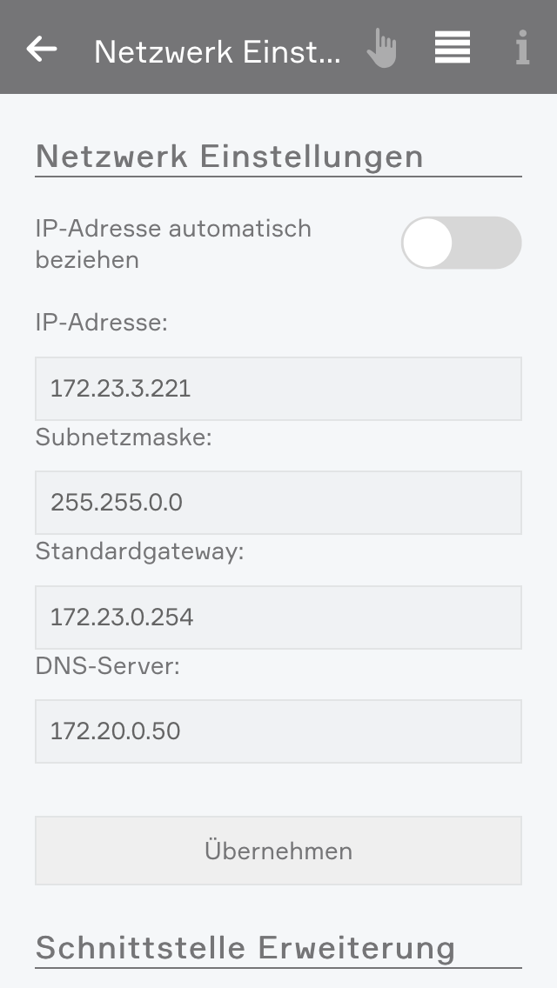557x988 pixels.
Task: Tap the gray track of the auto-IP switch
Action: coord(492,243)
